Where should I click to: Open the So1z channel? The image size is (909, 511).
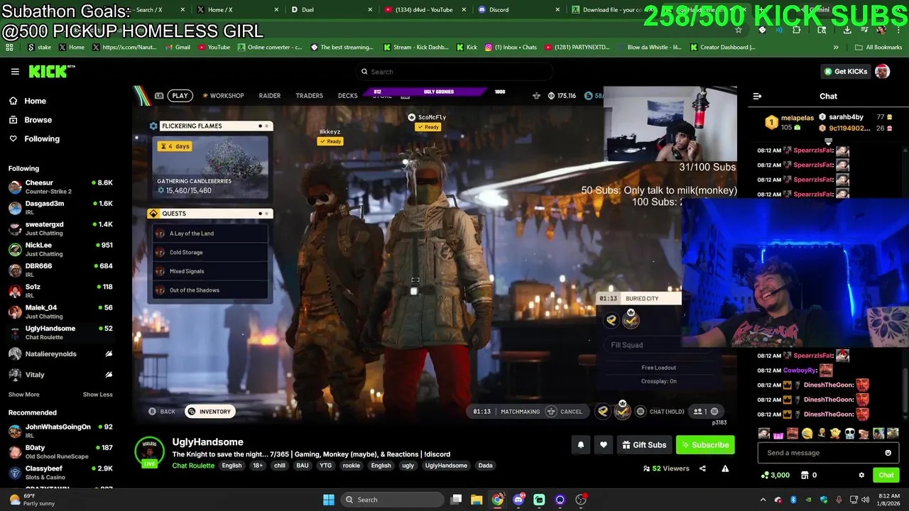click(x=60, y=291)
